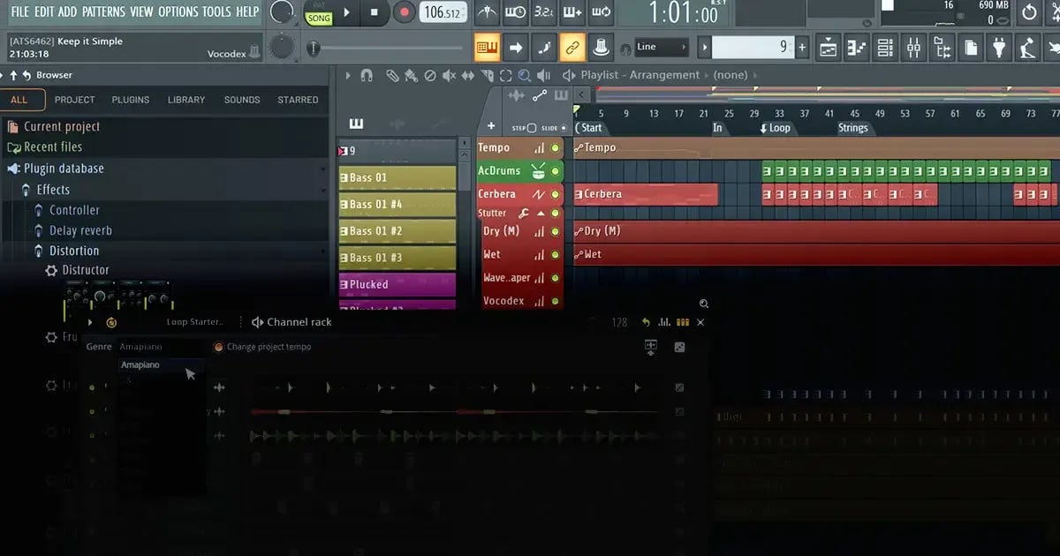Open pattern selector arrow left of 9
Screen dimensions: 1060x556
coord(704,47)
